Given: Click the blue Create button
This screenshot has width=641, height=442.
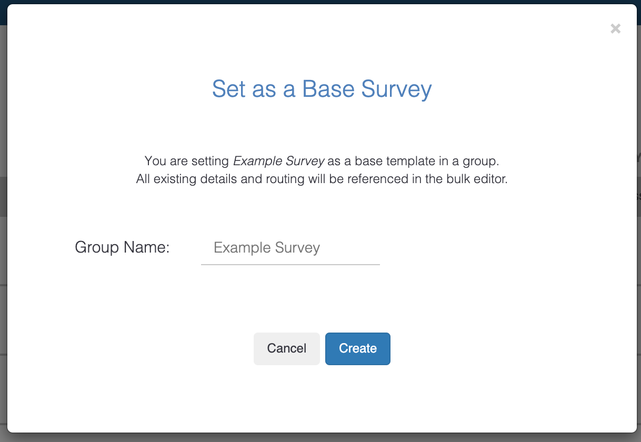Looking at the screenshot, I should pos(358,348).
